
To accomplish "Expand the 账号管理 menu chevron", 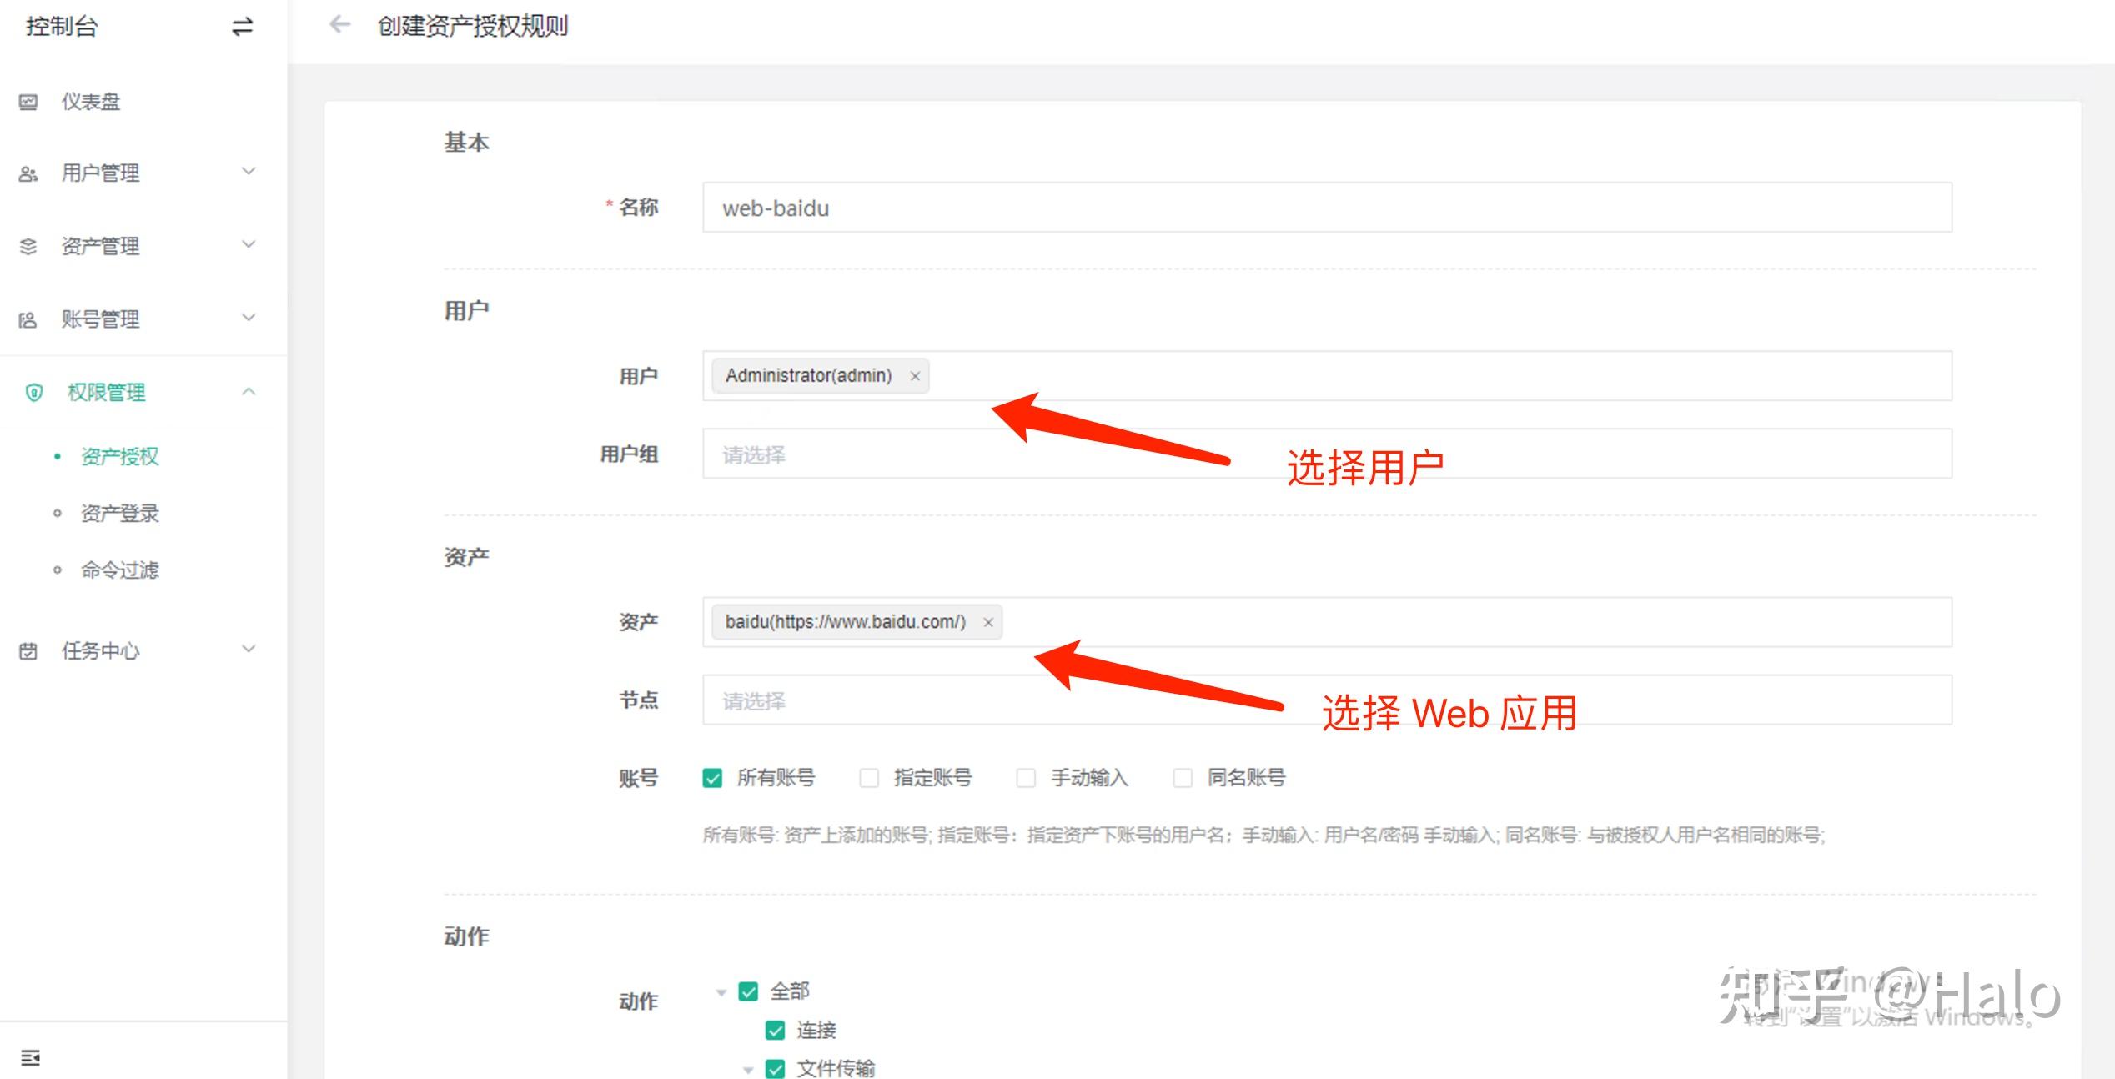I will point(249,318).
